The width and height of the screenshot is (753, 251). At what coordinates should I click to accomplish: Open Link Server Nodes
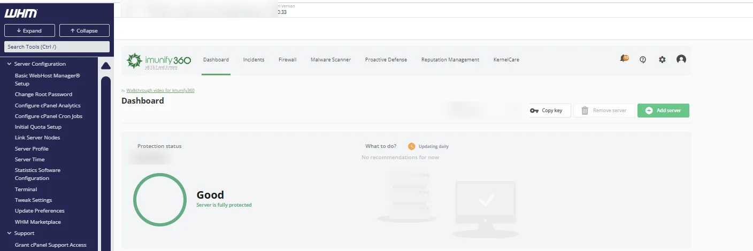pyautogui.click(x=37, y=138)
